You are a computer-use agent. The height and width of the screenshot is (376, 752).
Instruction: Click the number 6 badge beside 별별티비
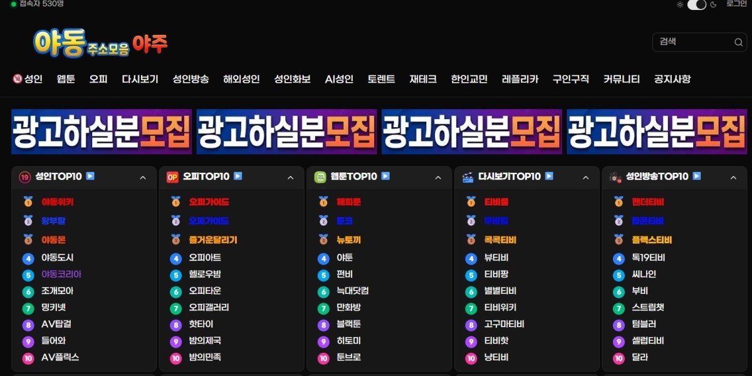point(471,292)
